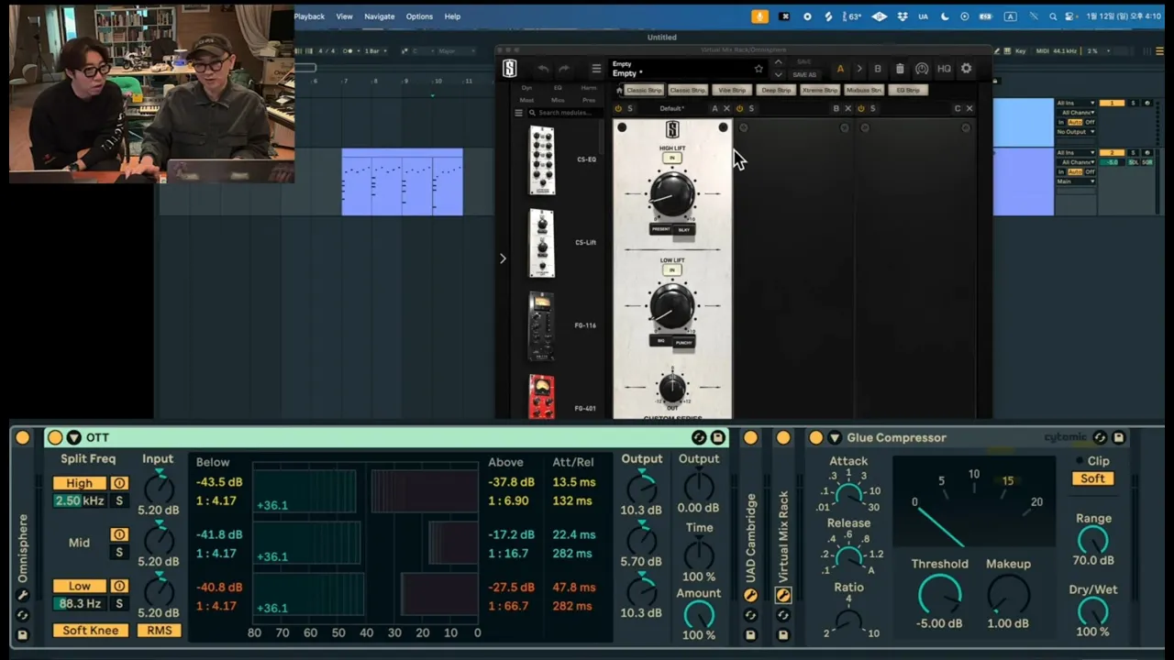Switch OTT detection to RMS

tap(159, 631)
